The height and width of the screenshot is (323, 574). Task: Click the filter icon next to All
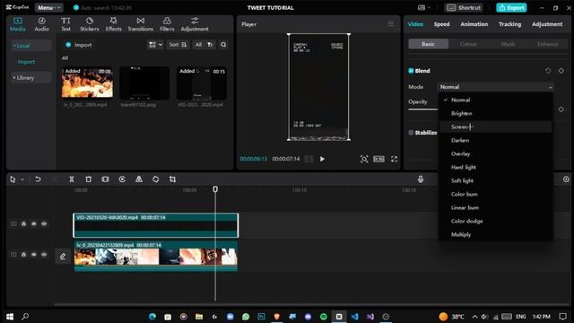210,45
